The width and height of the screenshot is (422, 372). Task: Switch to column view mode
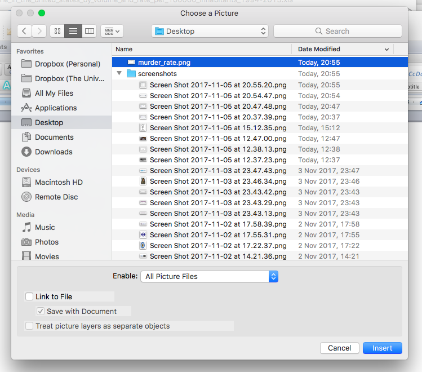89,31
